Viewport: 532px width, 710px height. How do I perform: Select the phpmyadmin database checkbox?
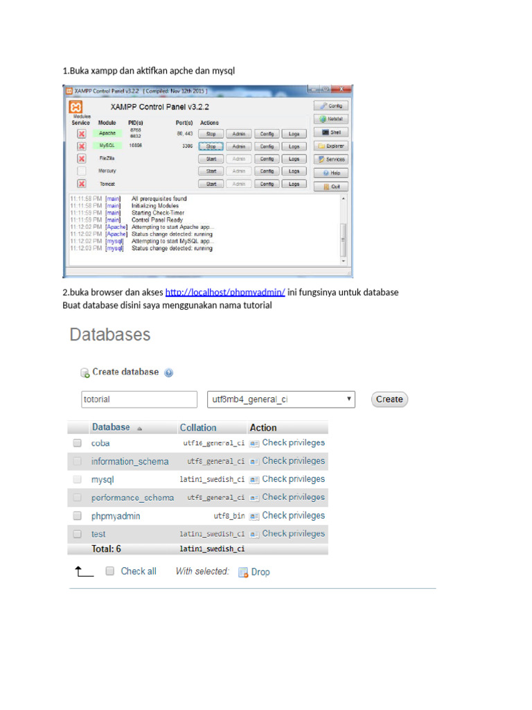click(x=78, y=516)
